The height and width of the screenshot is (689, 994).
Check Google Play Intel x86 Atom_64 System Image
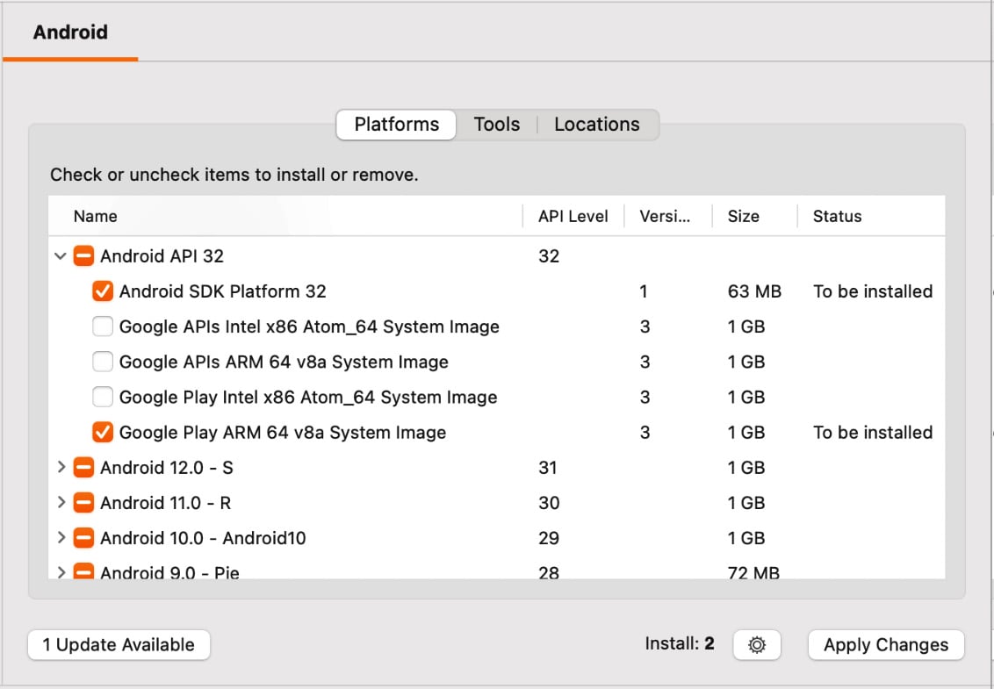pyautogui.click(x=103, y=397)
